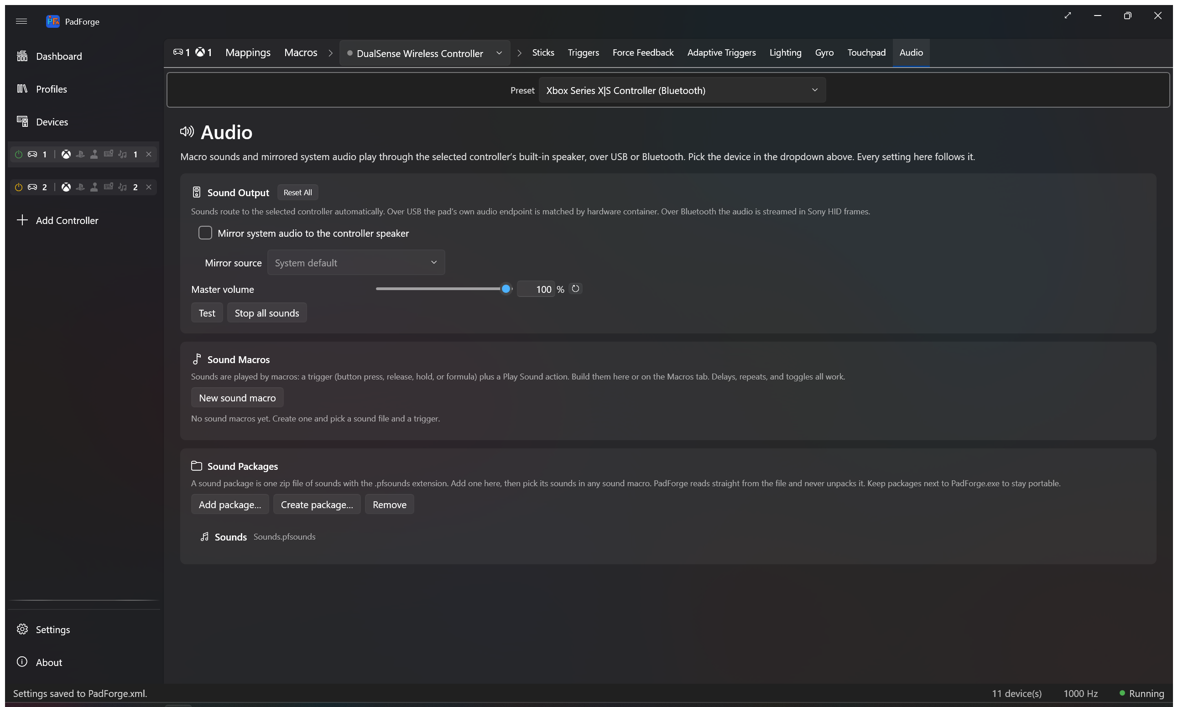Screen dimensions: 1178x707
Task: Open Settings from the sidebar
Action: pyautogui.click(x=84, y=629)
